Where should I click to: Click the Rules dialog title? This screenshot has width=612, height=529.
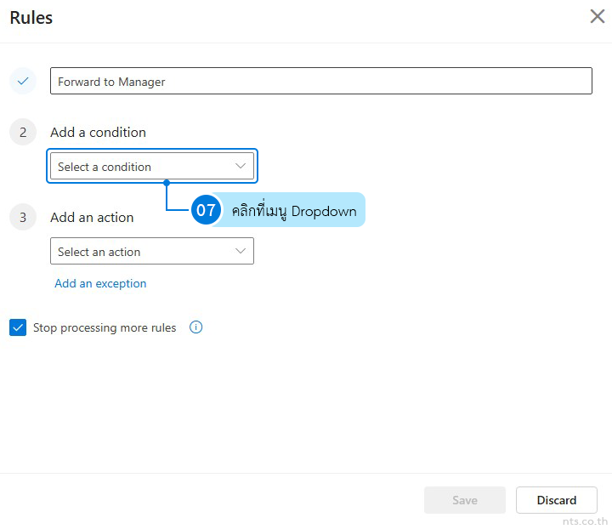31,18
